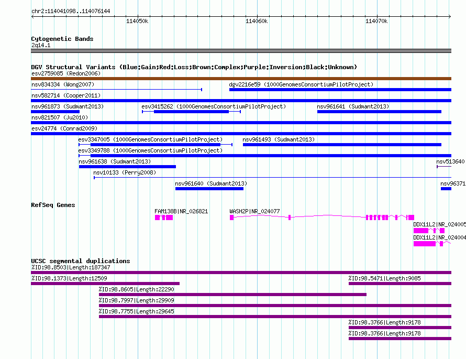Select gene label DDX11L2|NR_024005
This screenshot has height=359, width=466.
pos(439,224)
